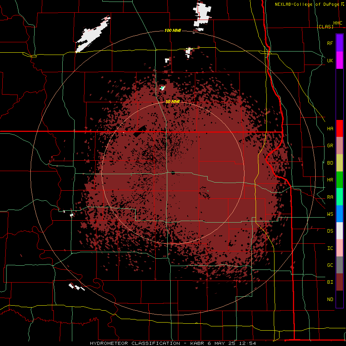The height and width of the screenshot is (346, 346).
Task: Click the blue WS legend swatch
Action: coord(339,214)
